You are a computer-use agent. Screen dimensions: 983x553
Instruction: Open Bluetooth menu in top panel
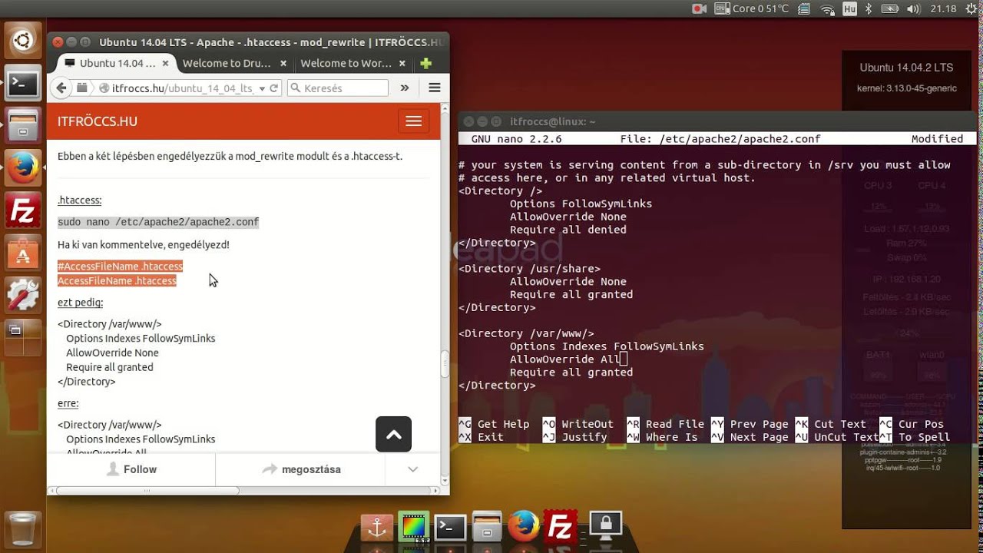pyautogui.click(x=869, y=9)
